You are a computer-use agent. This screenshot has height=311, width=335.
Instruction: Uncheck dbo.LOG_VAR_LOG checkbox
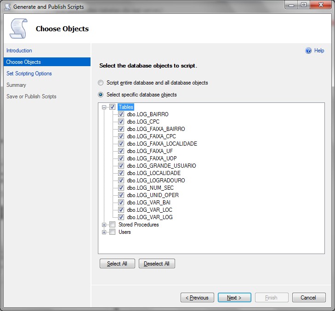[121, 217]
